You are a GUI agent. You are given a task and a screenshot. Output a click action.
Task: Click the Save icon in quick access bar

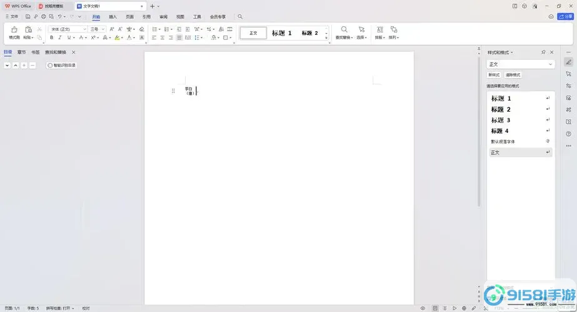(28, 17)
